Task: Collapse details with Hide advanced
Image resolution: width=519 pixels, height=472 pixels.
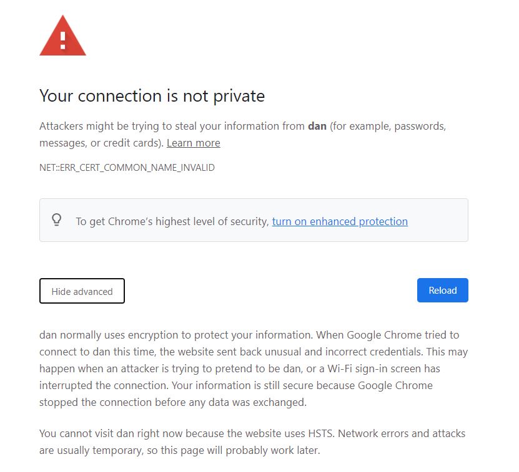Action: pos(82,291)
